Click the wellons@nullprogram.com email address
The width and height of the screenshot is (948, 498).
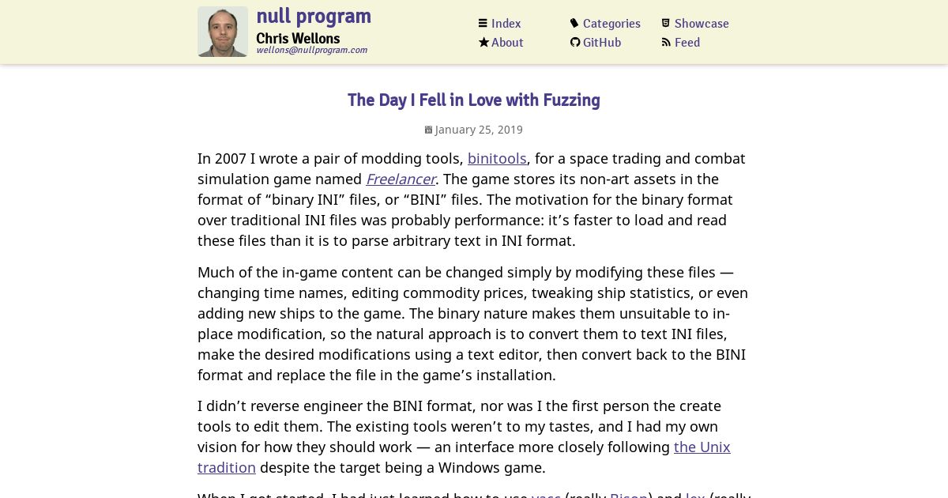312,50
